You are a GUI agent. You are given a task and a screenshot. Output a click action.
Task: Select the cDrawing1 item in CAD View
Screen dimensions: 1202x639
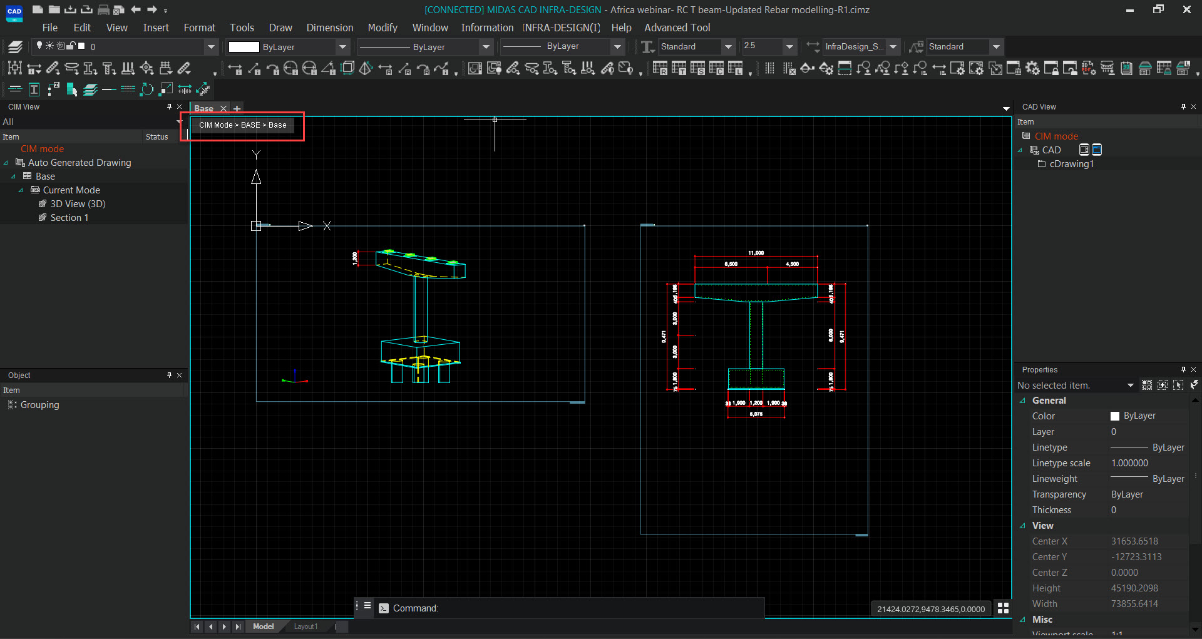pyautogui.click(x=1071, y=164)
